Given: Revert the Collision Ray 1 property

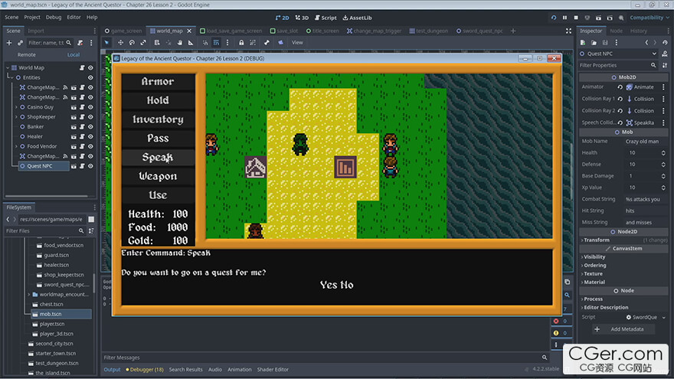Looking at the screenshot, I should tap(620, 99).
